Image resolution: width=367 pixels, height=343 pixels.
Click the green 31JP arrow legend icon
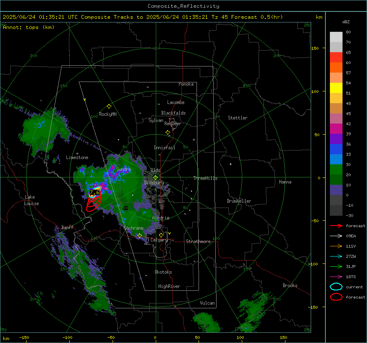coord(336,266)
